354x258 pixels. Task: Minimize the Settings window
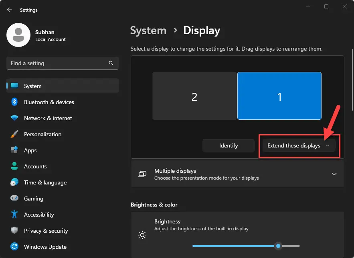[308, 6]
